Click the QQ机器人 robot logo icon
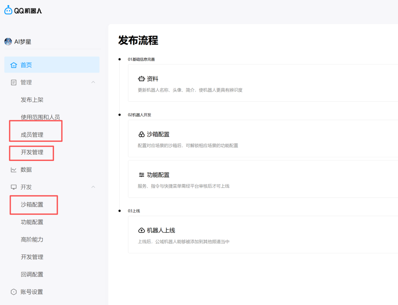Screen dimensions: 398x305 coord(8,10)
